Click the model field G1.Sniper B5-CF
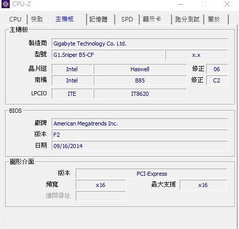Image resolution: width=239 pixels, height=229 pixels. (108, 55)
